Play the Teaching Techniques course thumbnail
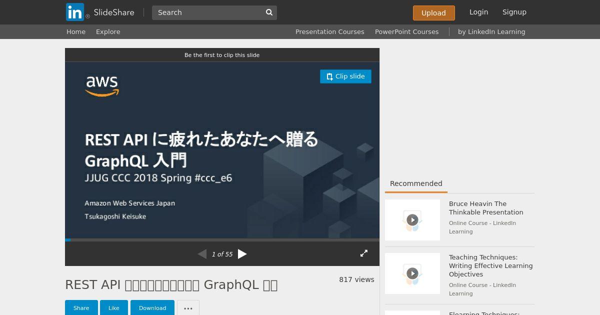 [412, 273]
